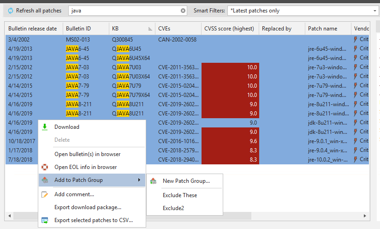Open the Smart Filters dropdown

point(302,11)
